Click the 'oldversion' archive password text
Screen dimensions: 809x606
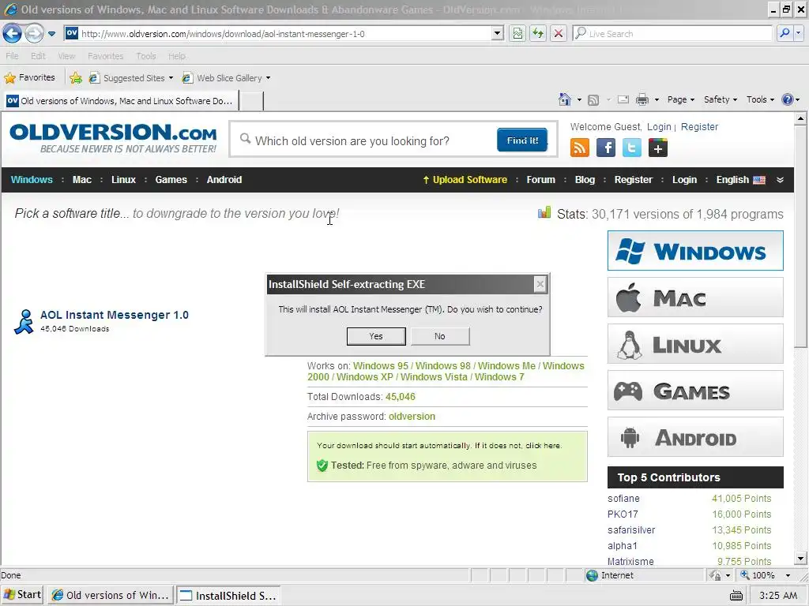click(412, 417)
